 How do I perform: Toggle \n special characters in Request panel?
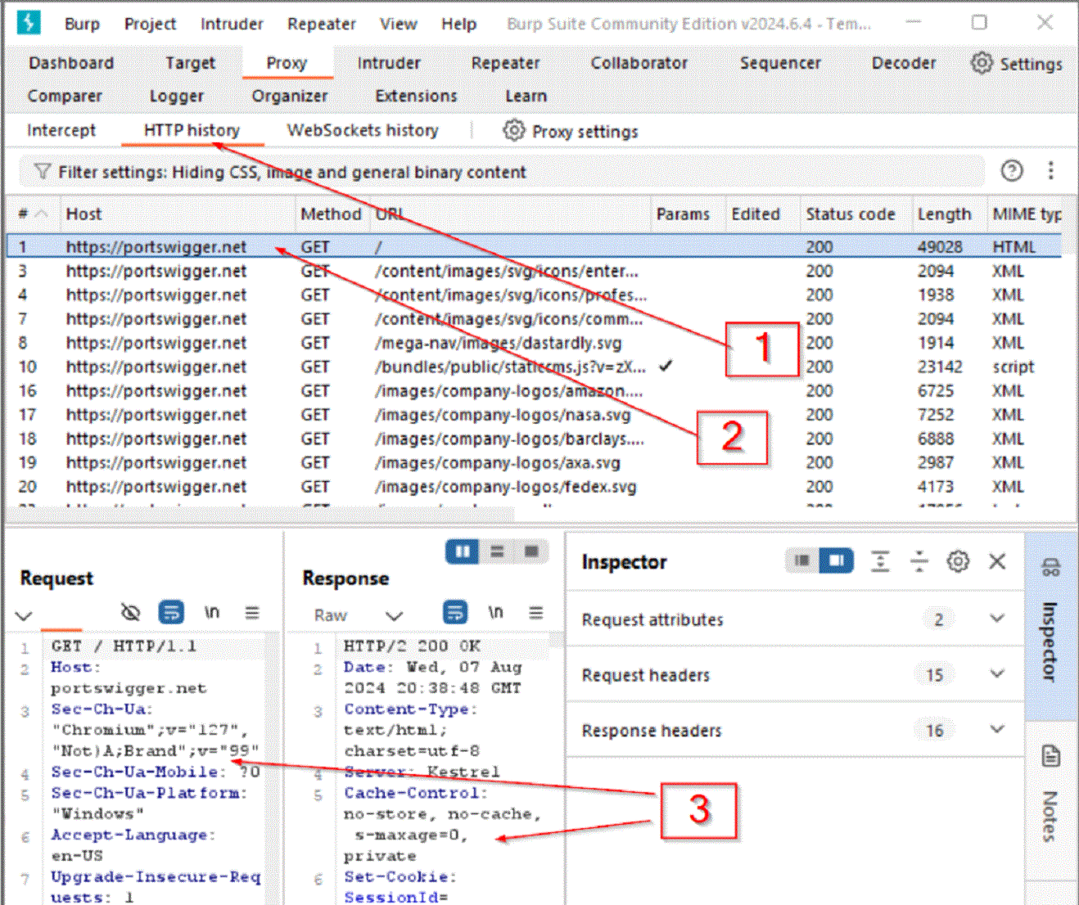212,612
